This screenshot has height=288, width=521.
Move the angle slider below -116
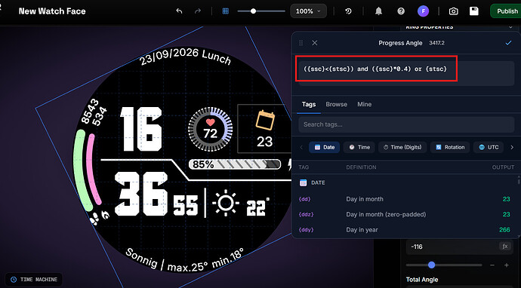pyautogui.click(x=444, y=265)
